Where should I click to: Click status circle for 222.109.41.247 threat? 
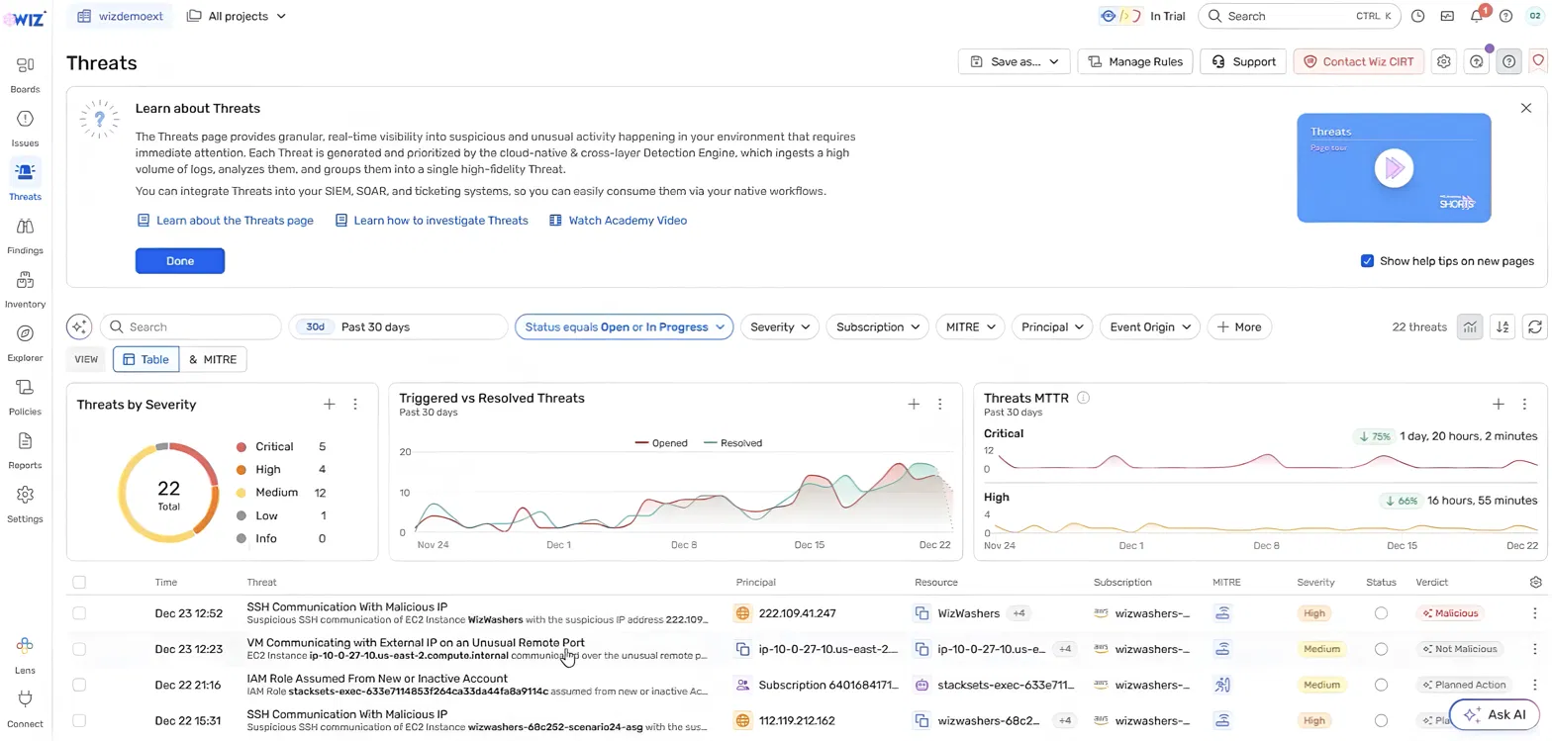[x=1381, y=613]
